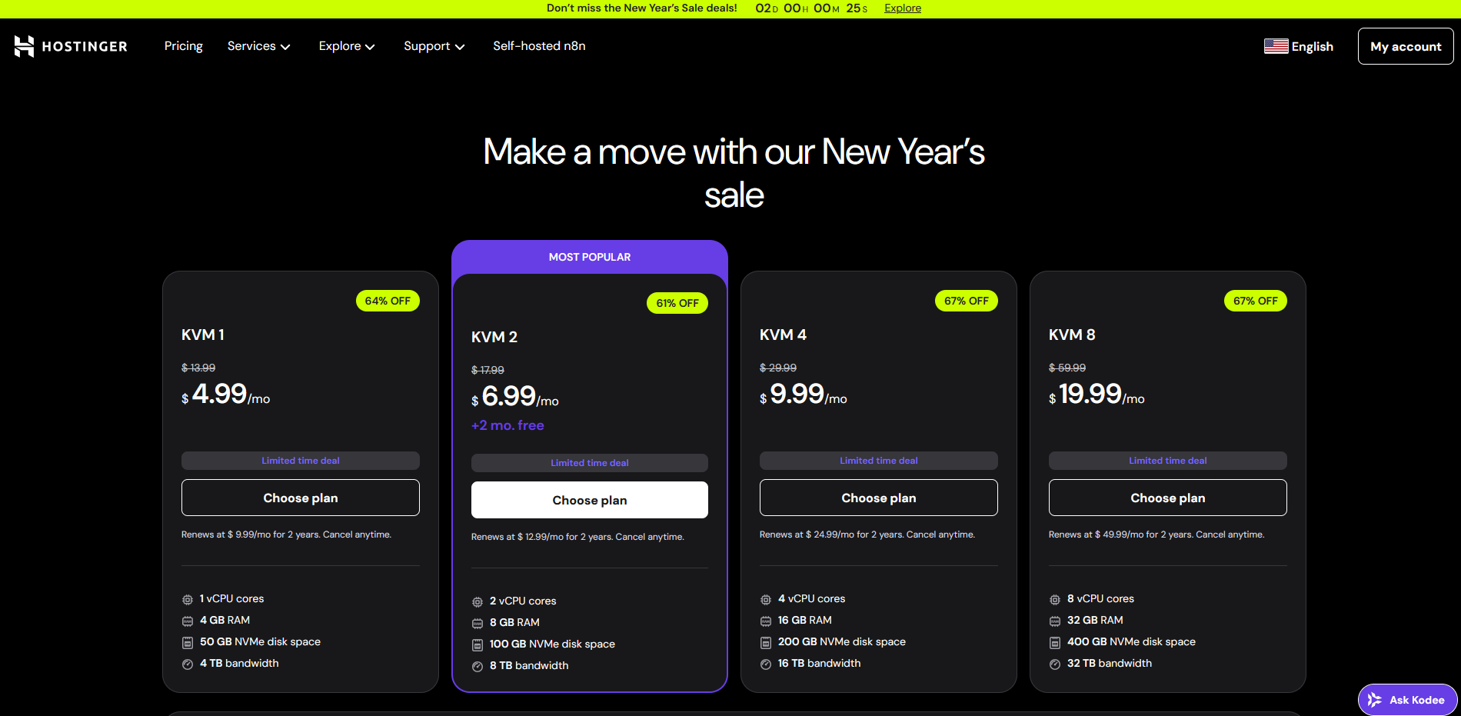
Task: Click Limited time deal under KVM 2
Action: [x=590, y=463]
